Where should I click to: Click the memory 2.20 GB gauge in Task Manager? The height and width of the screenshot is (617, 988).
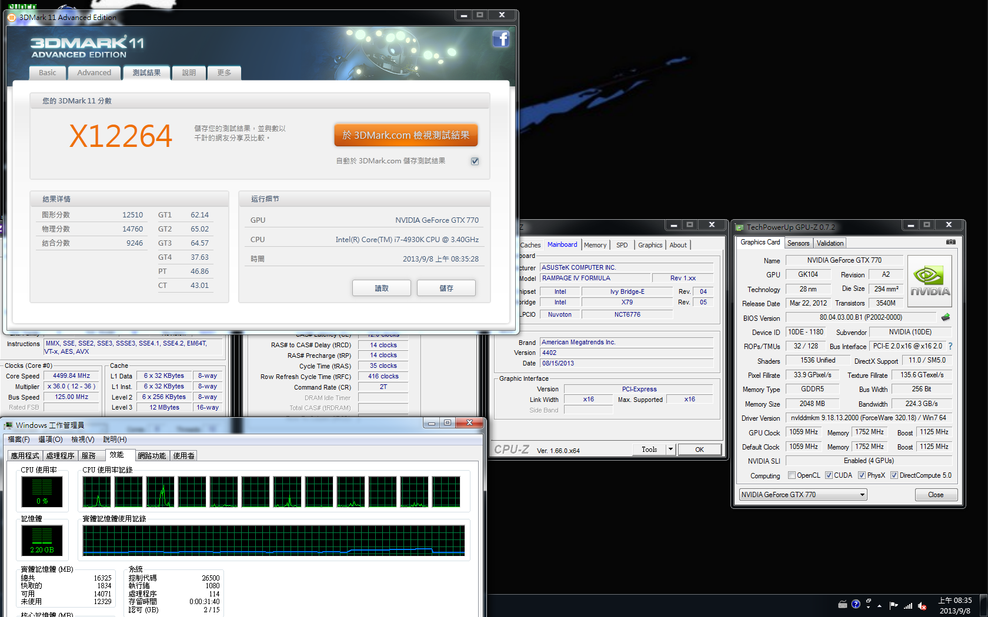[x=42, y=540]
